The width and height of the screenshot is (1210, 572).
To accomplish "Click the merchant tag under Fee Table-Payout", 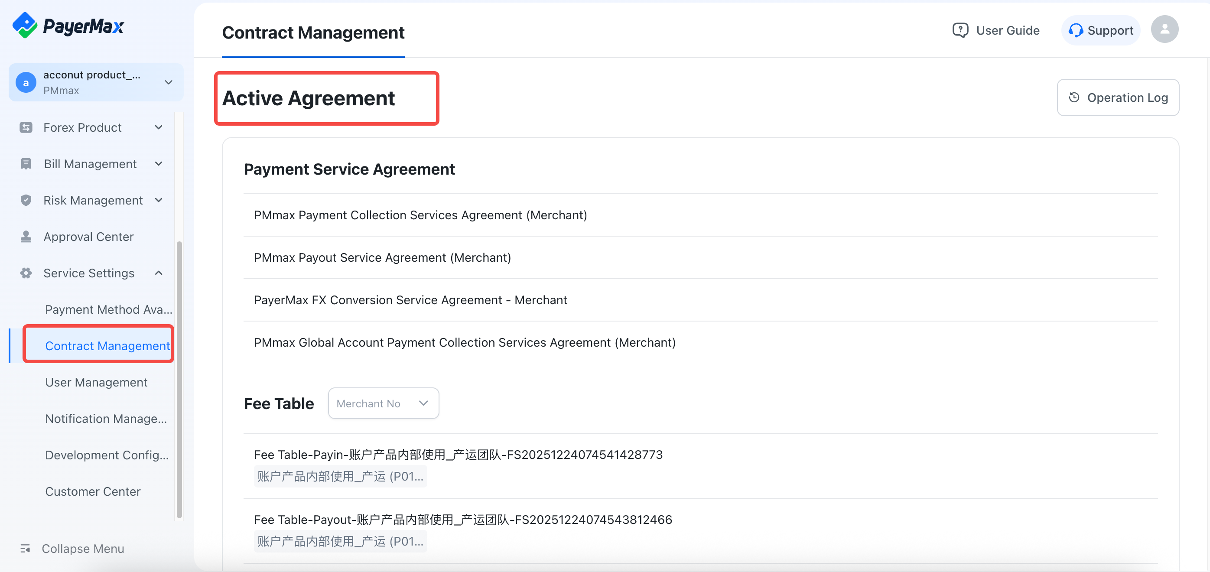I will coord(341,541).
